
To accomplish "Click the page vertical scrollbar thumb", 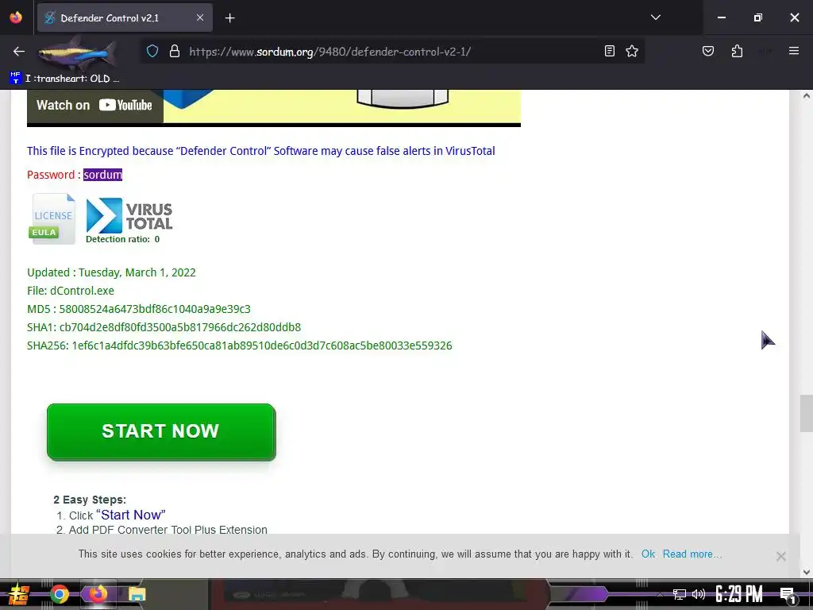I will (806, 413).
